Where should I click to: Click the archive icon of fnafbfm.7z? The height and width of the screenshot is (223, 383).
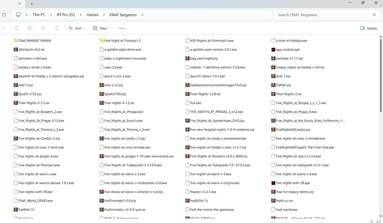point(16,209)
